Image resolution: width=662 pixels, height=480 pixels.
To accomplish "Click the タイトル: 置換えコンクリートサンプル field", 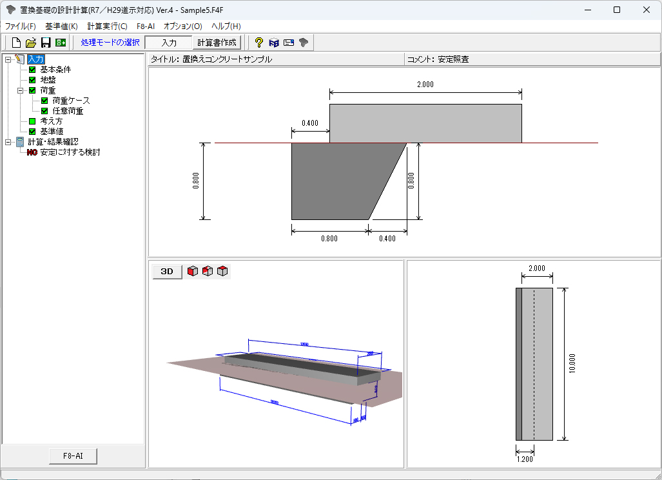I will click(276, 59).
